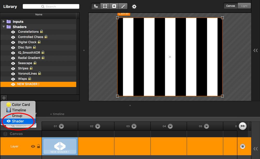This screenshot has width=260, height=159.
Task: Choose Color Card from the add menu
Action: pos(21,105)
